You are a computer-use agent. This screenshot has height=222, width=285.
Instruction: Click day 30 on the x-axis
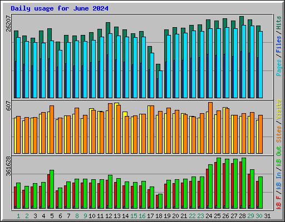[x=259, y=216]
